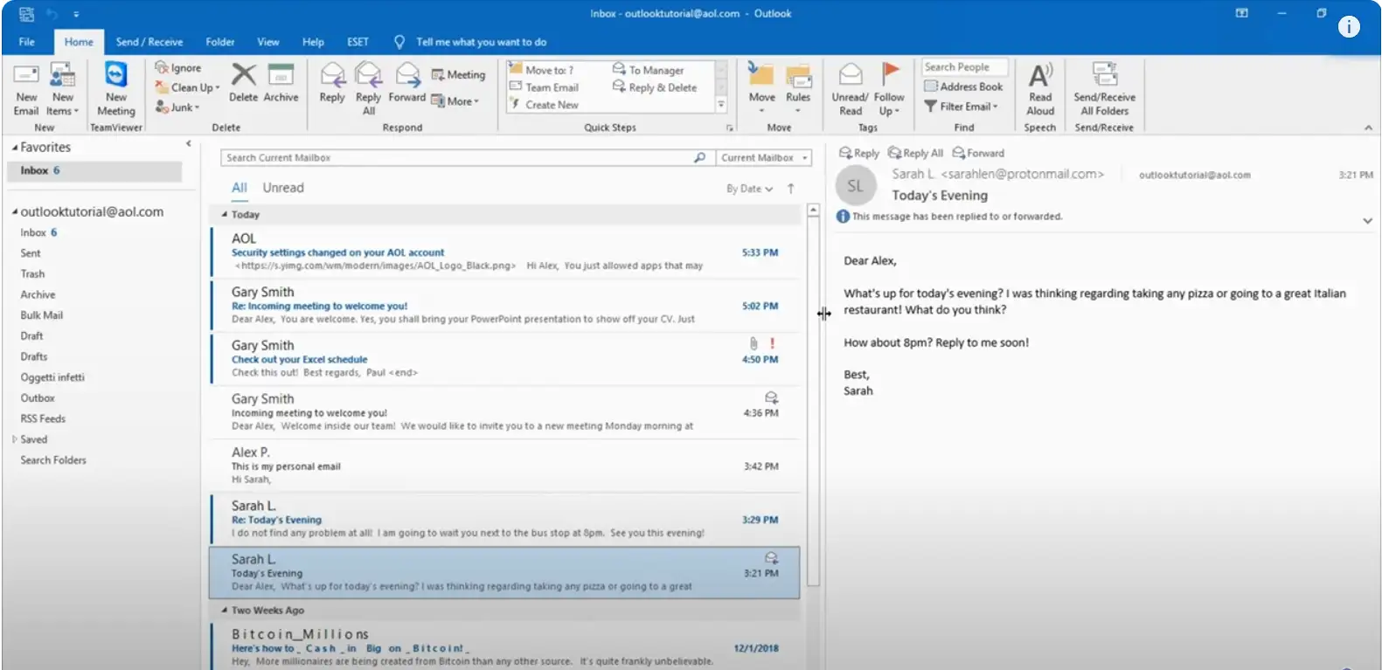Open the Current Mailbox scope dropdown
1382x670 pixels.
coord(764,158)
